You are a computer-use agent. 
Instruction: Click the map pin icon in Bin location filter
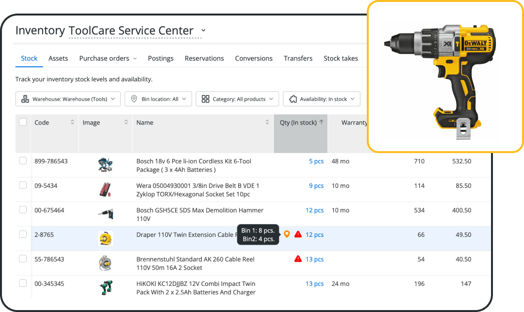coord(134,99)
